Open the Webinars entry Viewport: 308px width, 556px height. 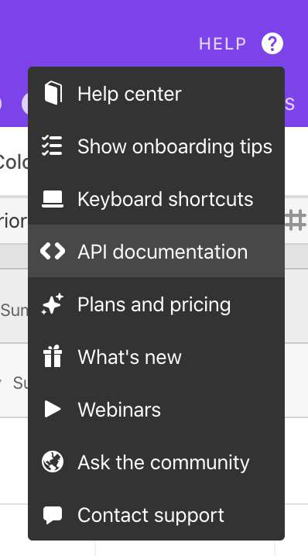pos(156,409)
